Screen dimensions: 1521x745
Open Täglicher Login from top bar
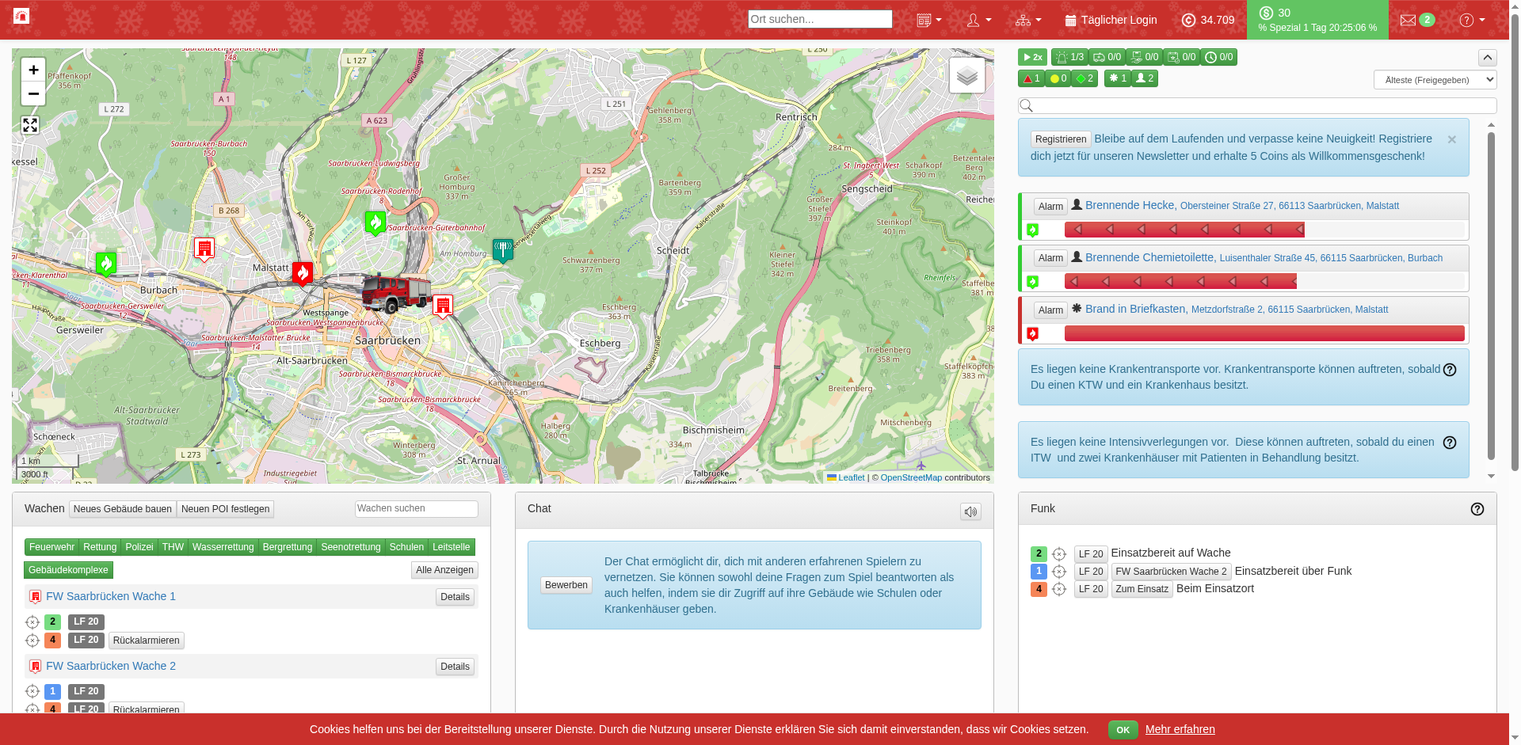pos(1111,20)
